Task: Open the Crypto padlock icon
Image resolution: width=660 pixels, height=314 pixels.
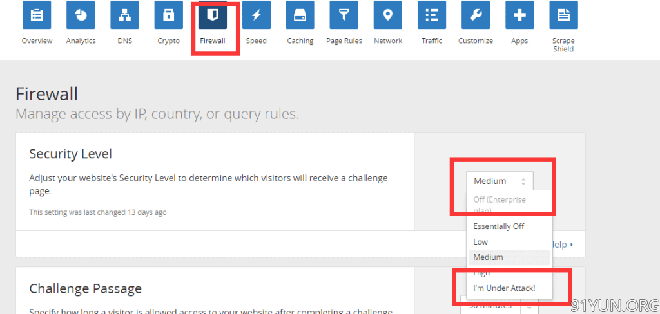Action: (168, 15)
